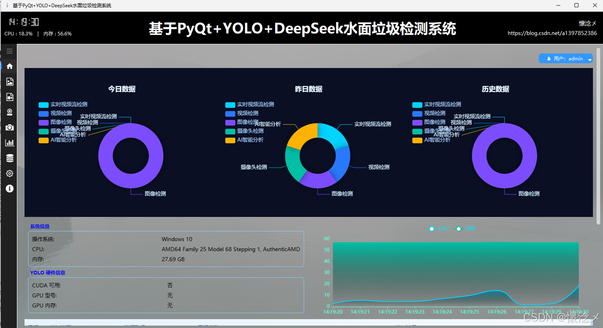Click the 今日数据 chart title
This screenshot has height=328, width=603.
[x=122, y=89]
